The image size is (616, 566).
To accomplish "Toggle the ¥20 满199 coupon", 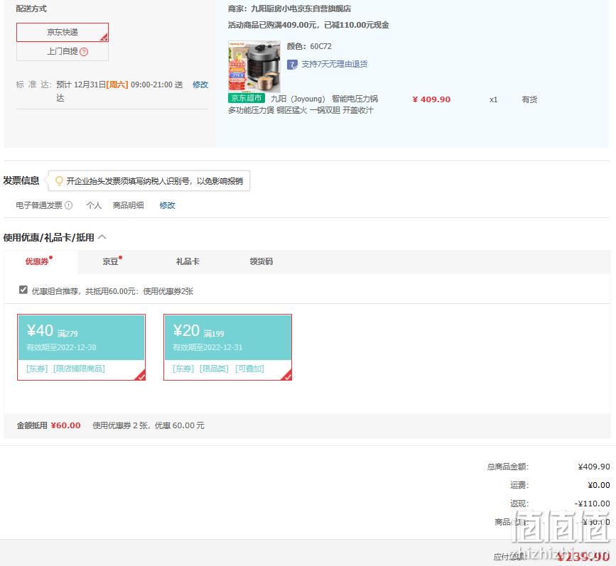I will click(228, 347).
